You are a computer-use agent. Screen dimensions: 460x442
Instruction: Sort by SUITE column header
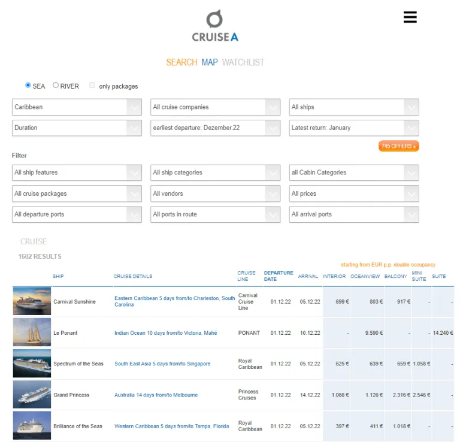coord(438,276)
